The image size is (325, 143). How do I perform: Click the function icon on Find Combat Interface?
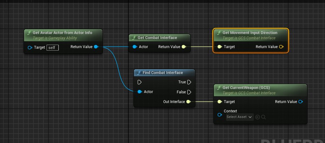tap(139, 73)
